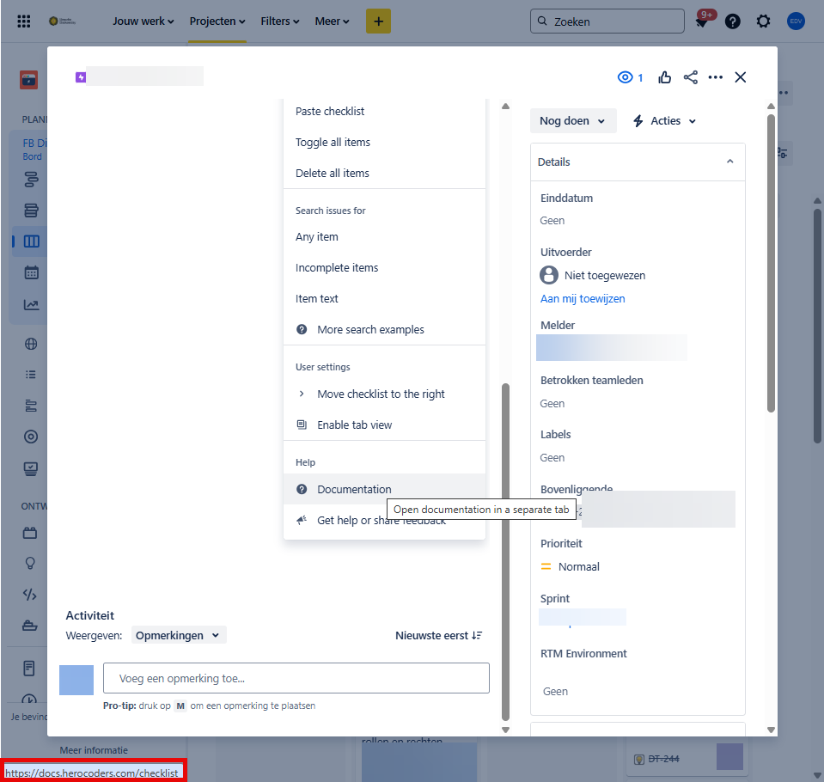Select the calendar icon in the sidebar
The height and width of the screenshot is (782, 824).
click(x=30, y=272)
